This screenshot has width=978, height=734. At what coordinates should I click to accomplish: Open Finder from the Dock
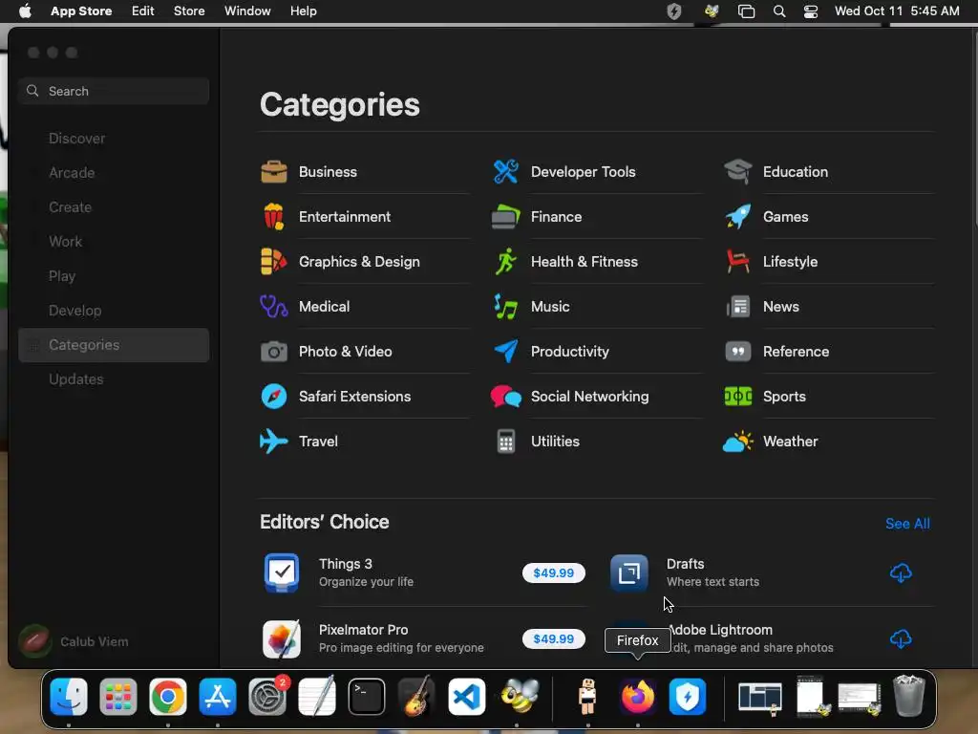pyautogui.click(x=69, y=696)
